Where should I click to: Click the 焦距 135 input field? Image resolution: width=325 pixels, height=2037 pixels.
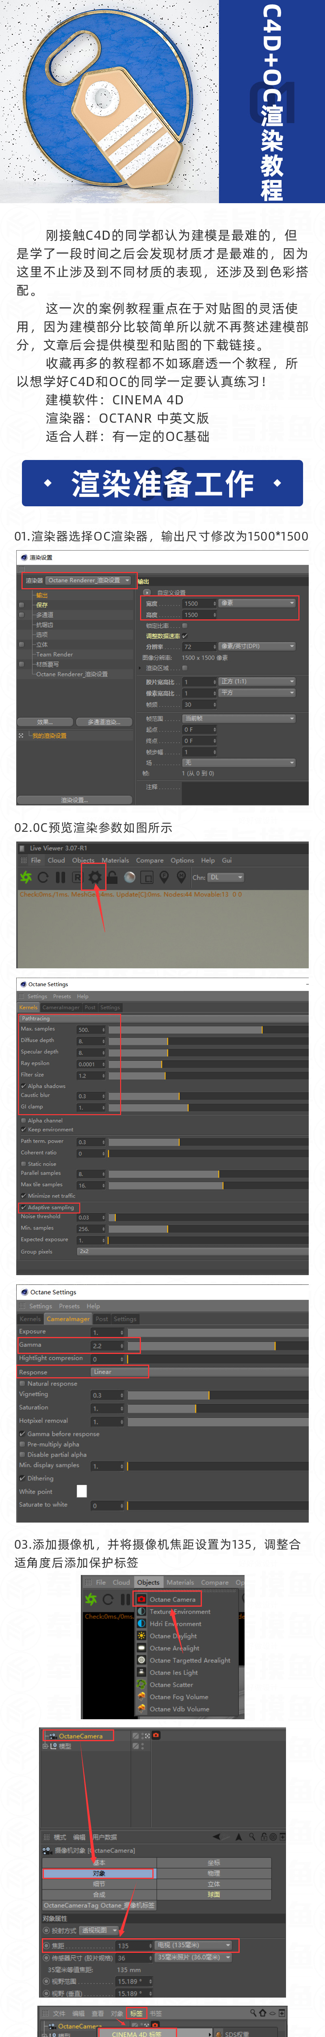pos(134,1945)
